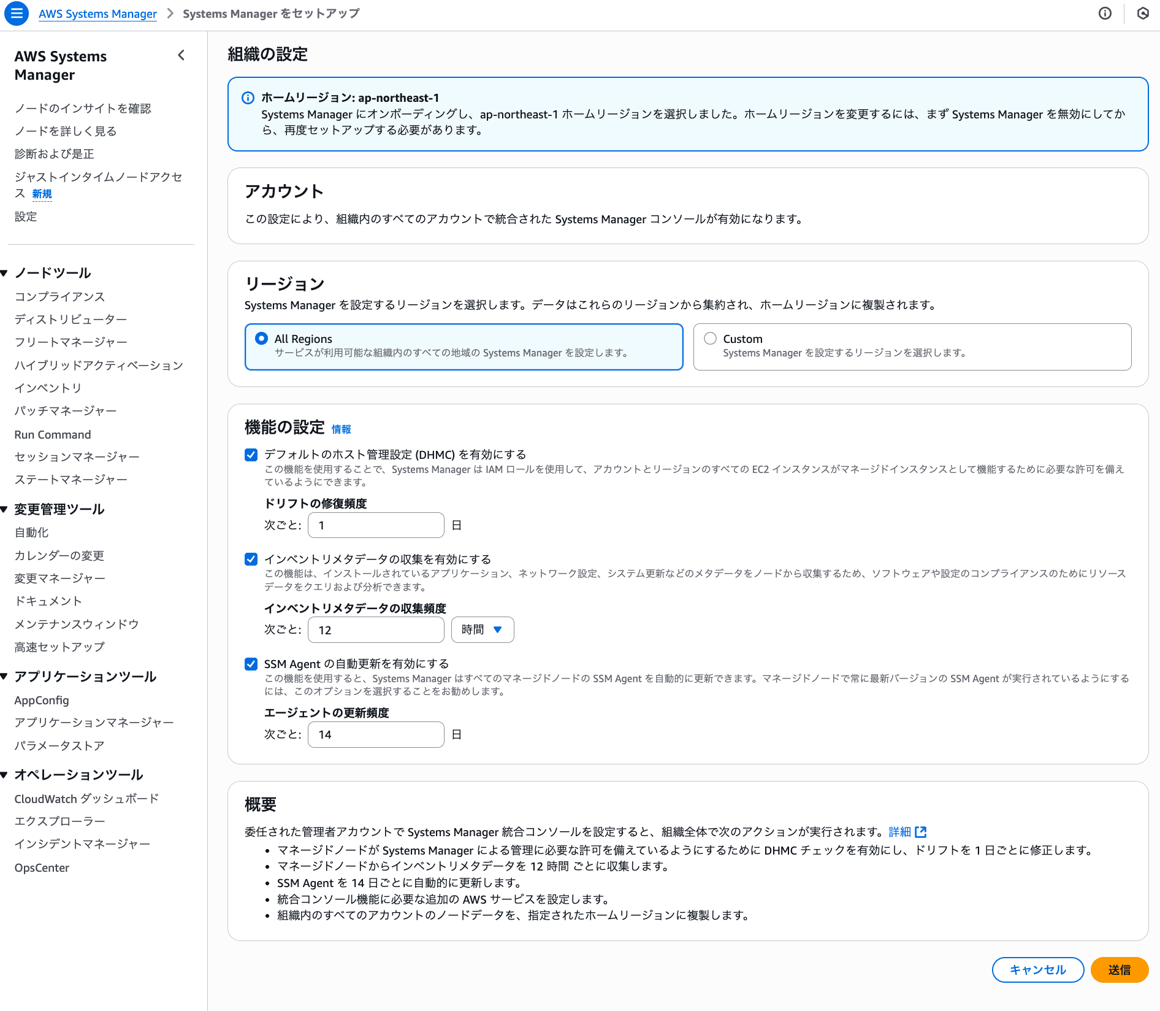Open 設定 in sidebar

26,217
